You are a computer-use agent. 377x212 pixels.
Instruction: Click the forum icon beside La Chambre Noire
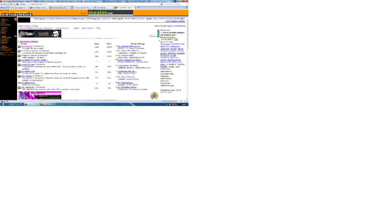(x=19, y=83)
